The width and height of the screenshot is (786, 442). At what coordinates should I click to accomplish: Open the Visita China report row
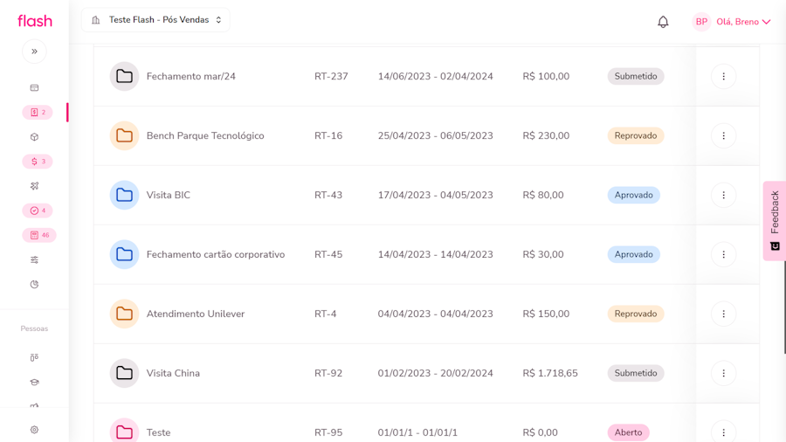[173, 373]
